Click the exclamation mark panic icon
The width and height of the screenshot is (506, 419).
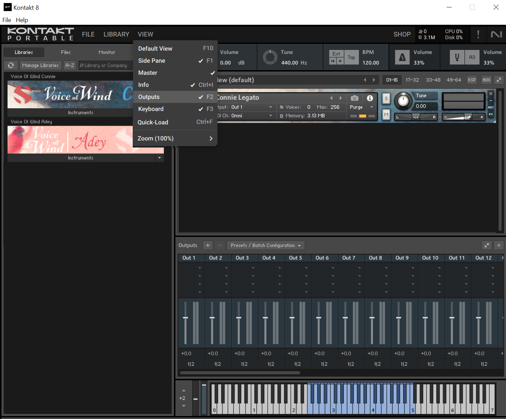(x=478, y=34)
